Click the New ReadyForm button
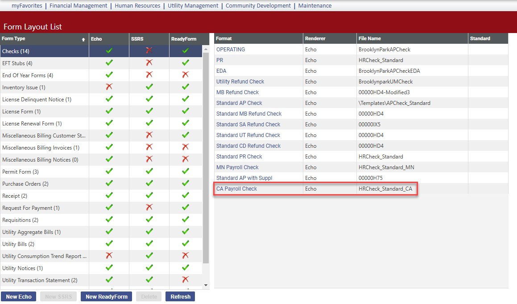The height and width of the screenshot is (304, 517). pos(106,296)
